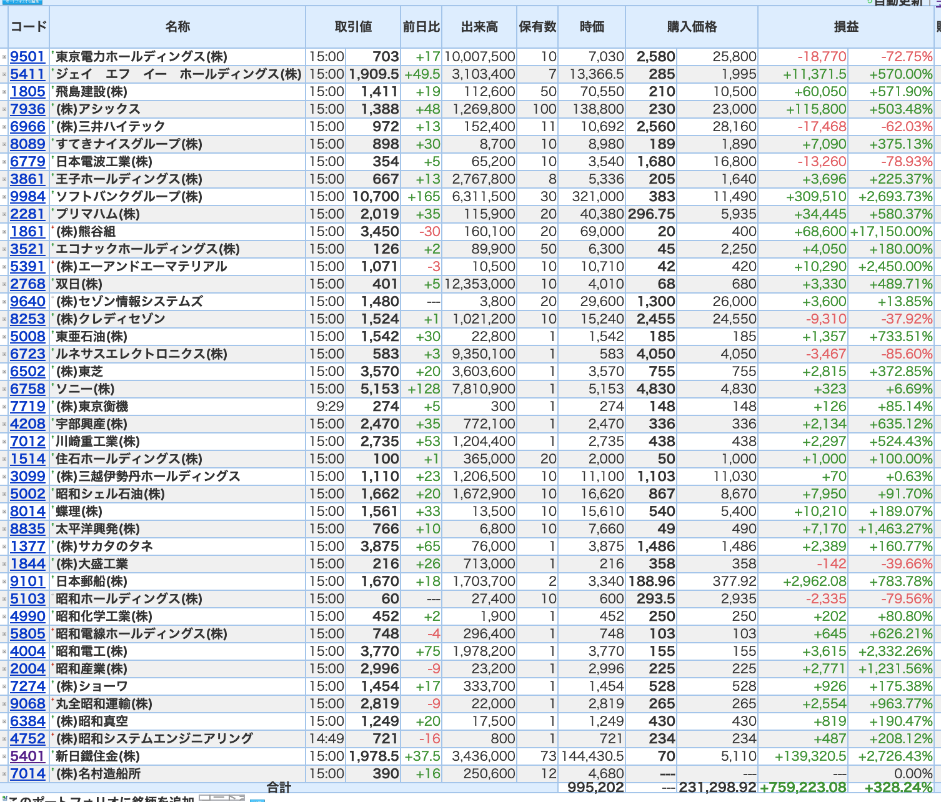Screen dimensions: 941x802
Task: Click the small row icon beside code 4004
Action: click(x=4, y=651)
